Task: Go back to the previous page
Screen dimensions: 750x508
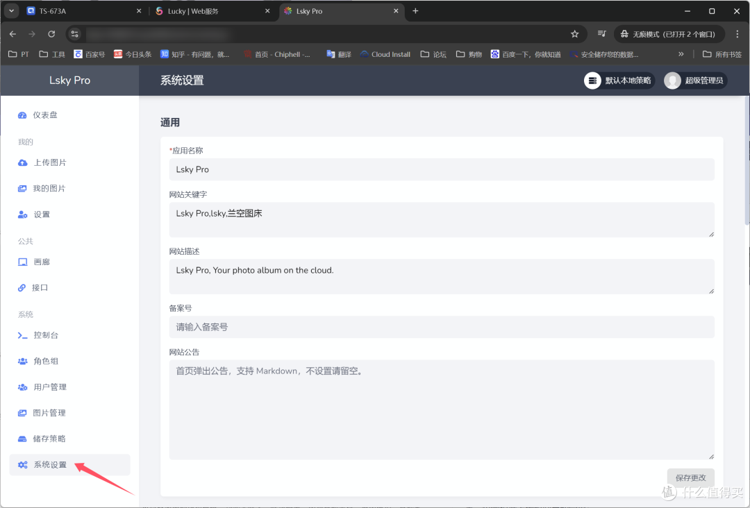Action: click(x=13, y=34)
